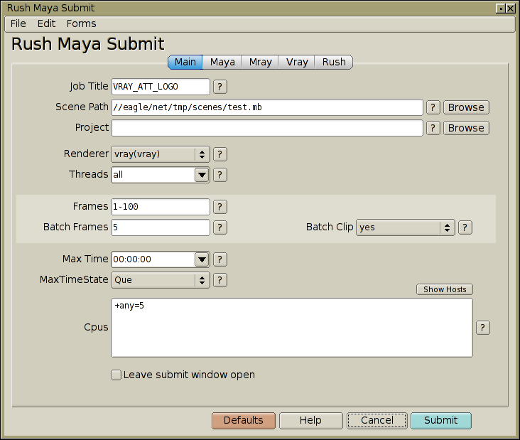
Task: Switch to the Rush tab
Action: tap(334, 62)
